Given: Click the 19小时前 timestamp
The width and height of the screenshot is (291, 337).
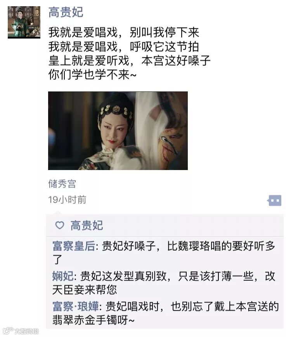Looking at the screenshot, I should [67, 199].
